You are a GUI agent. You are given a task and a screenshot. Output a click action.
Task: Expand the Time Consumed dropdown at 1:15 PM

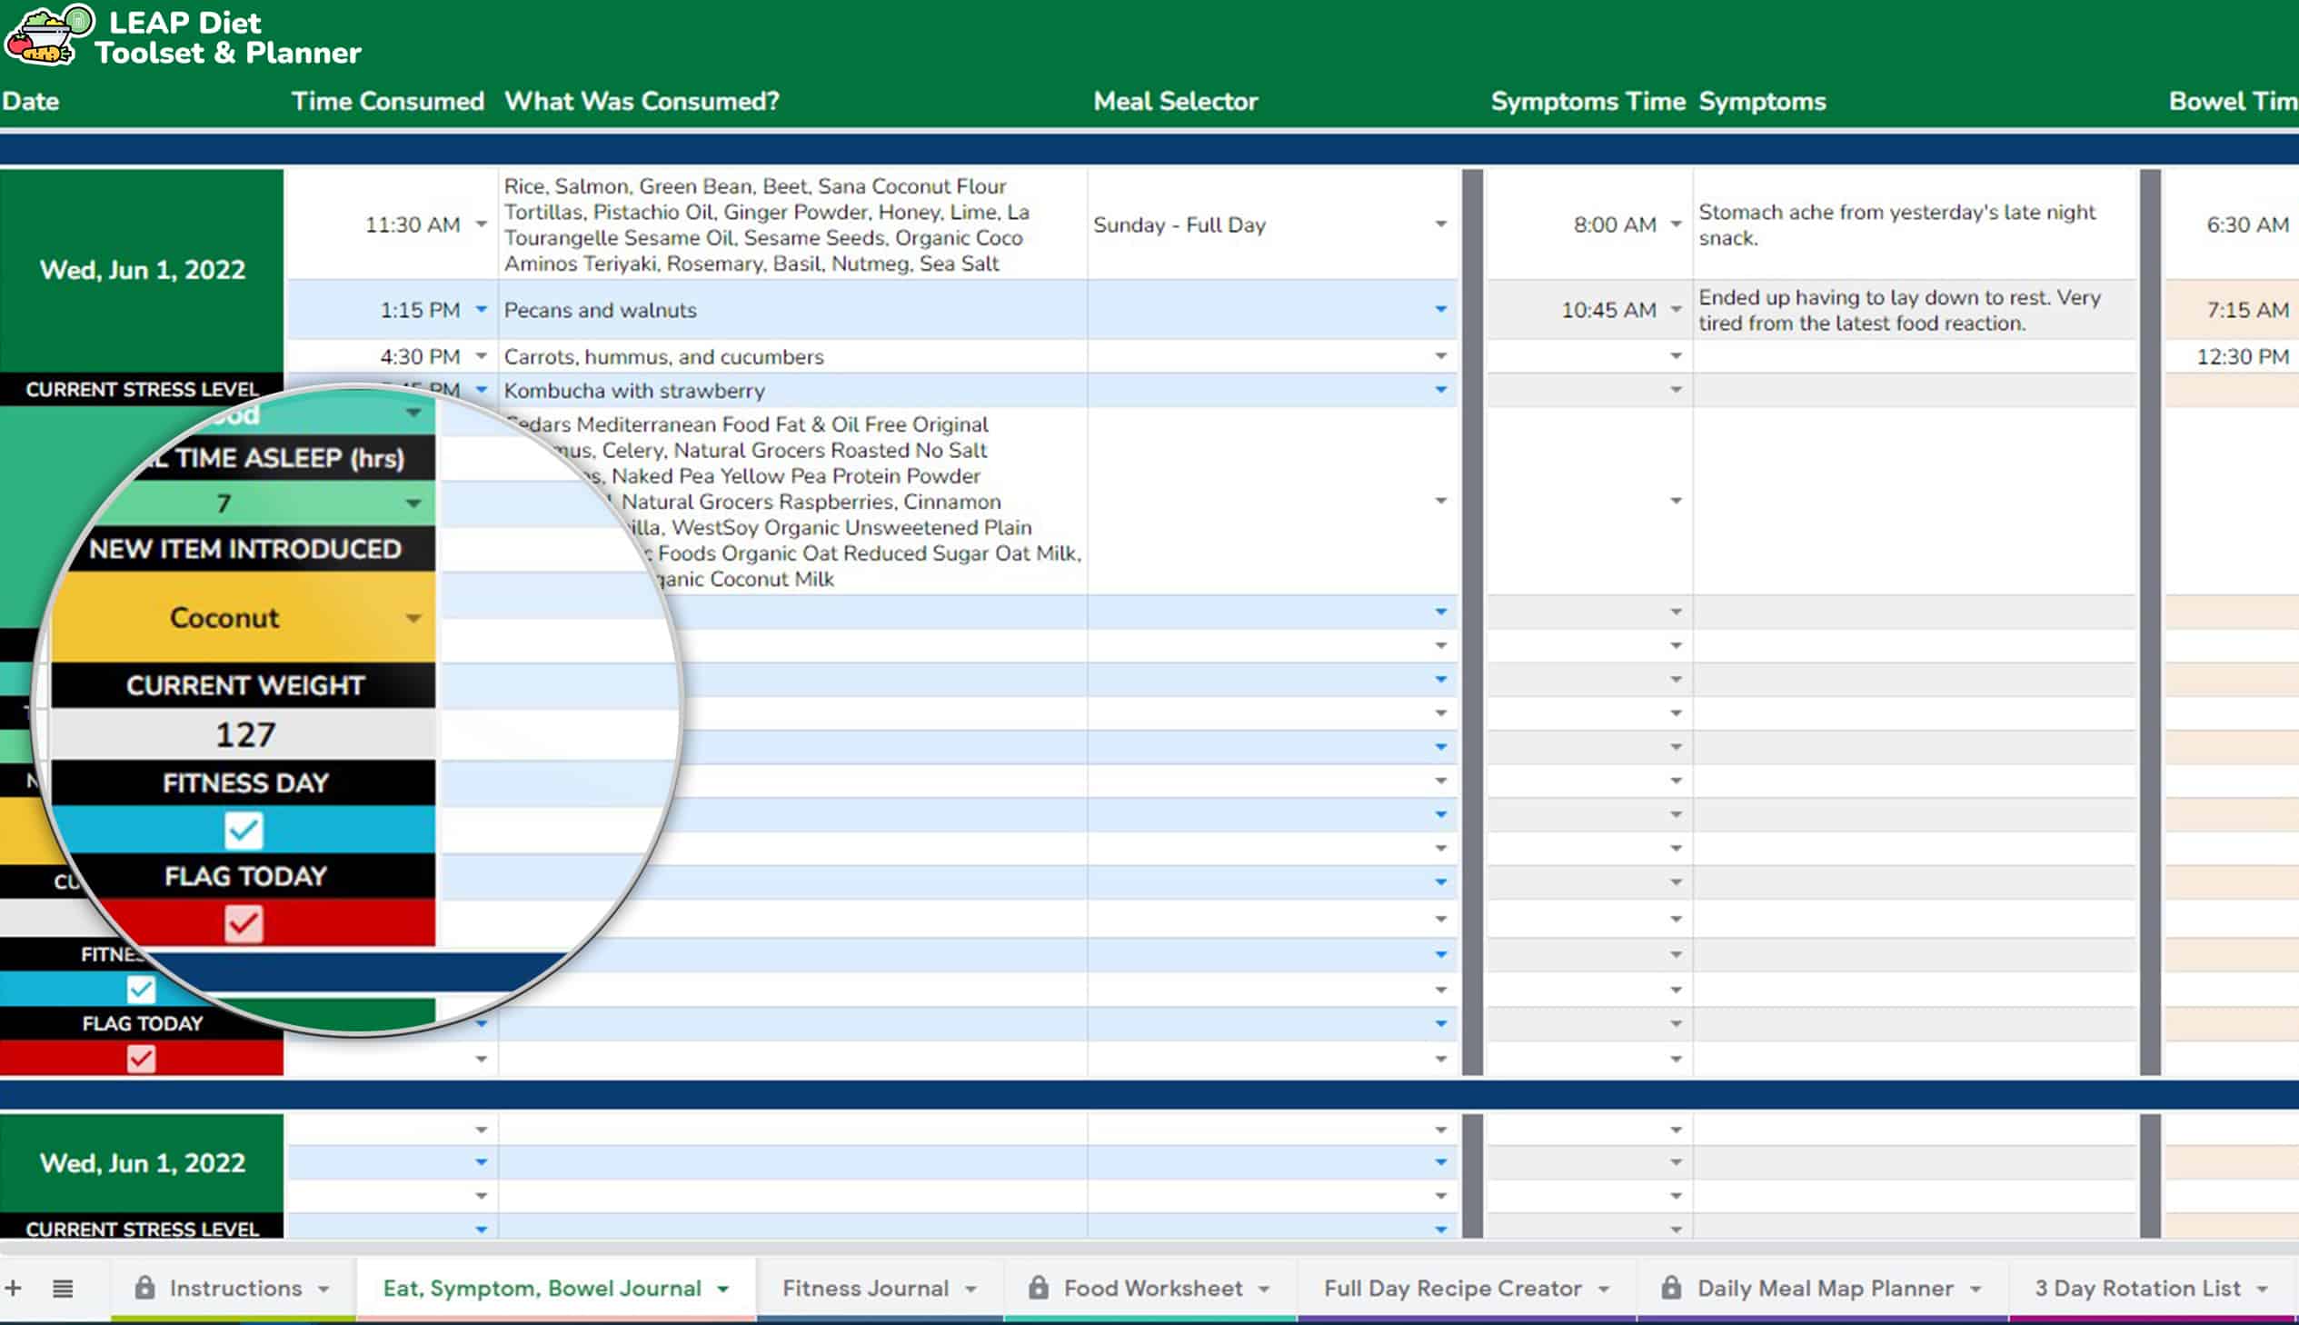pos(482,310)
